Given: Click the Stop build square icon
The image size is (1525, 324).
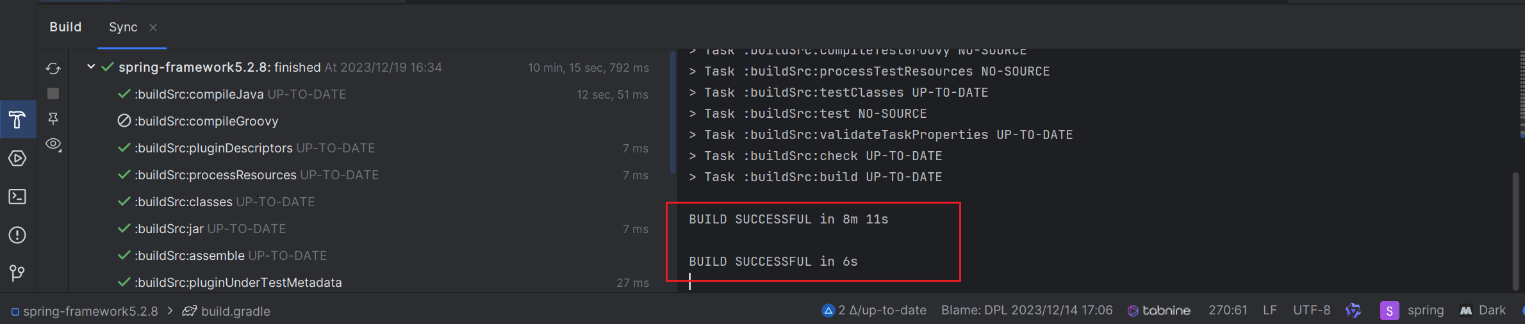Looking at the screenshot, I should pos(53,93).
